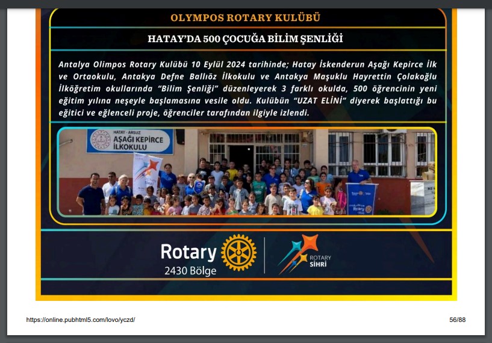Viewport: 492px width, 343px height.
Task: Click the Rotary Sihri stars logo
Action: point(298,254)
